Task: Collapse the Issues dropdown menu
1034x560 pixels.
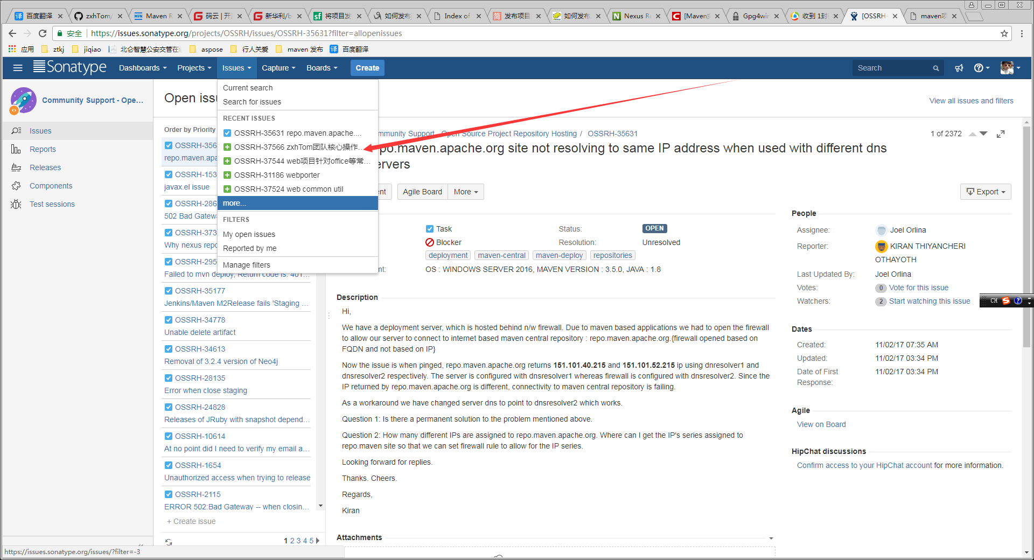Action: click(x=236, y=68)
